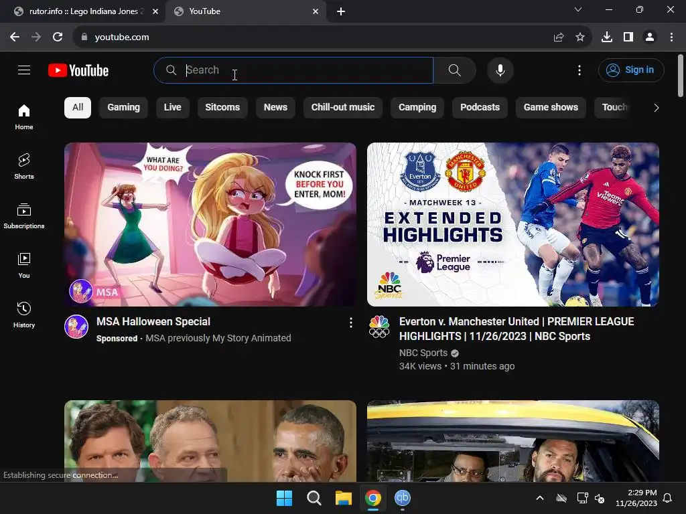Select the Sitcoms filter chip
Viewport: 686px width, 514px height.
222,108
